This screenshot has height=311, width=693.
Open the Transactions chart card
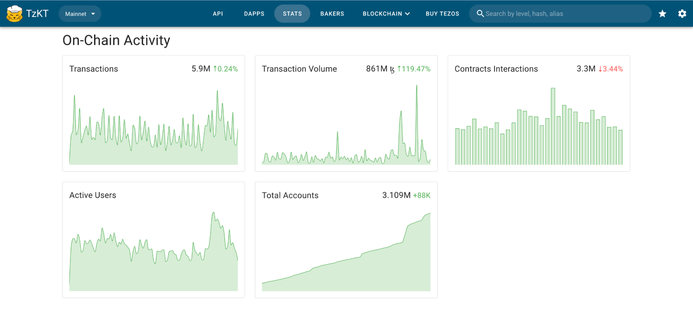coord(154,132)
